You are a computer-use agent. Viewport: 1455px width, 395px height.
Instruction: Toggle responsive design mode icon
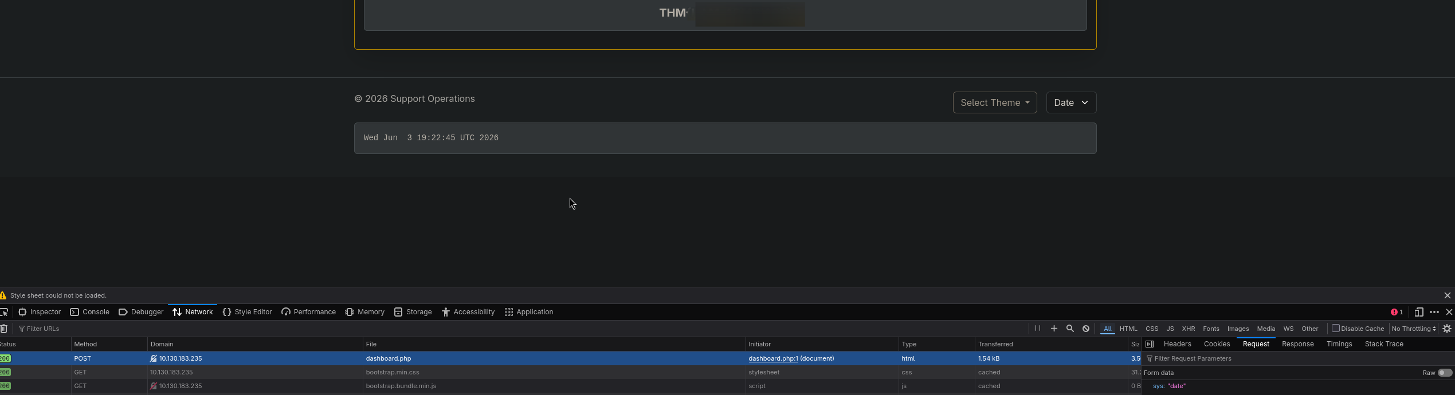click(x=1419, y=312)
